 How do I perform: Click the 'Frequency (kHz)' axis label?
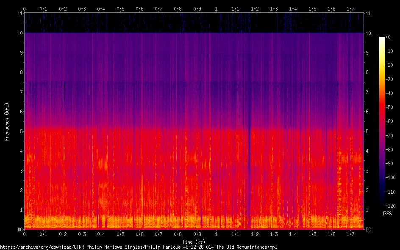[7, 121]
